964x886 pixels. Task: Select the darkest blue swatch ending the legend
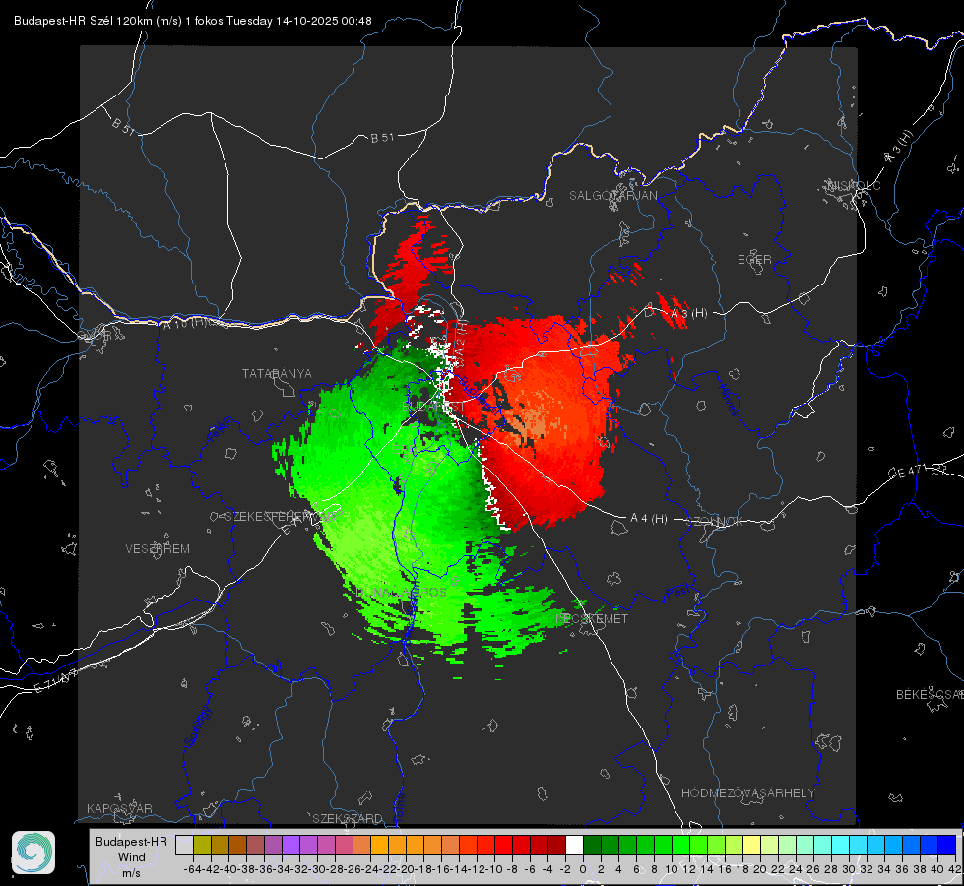(947, 845)
